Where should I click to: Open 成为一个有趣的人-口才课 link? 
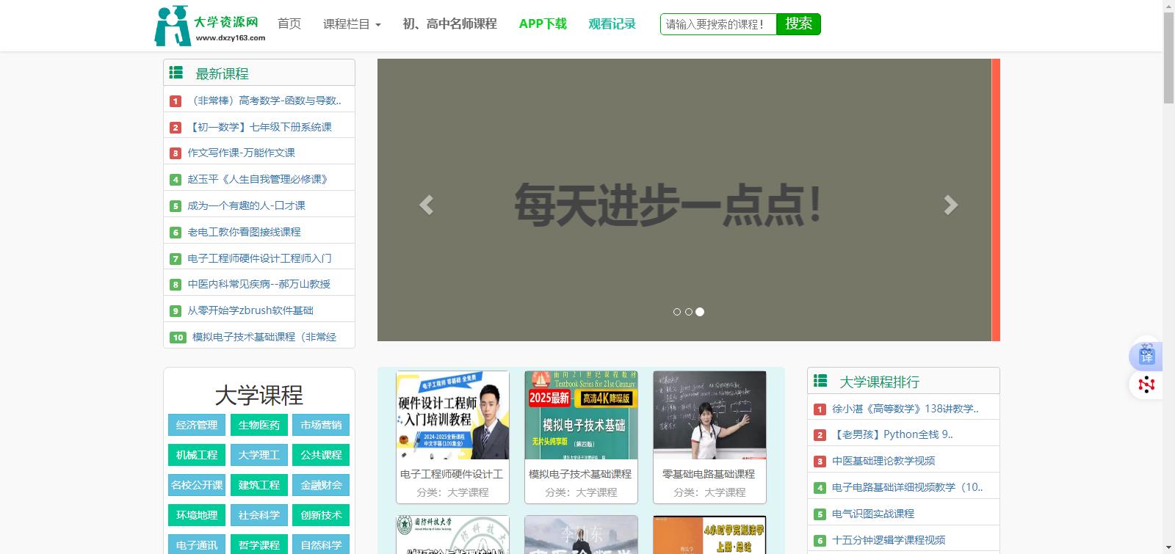(x=247, y=205)
